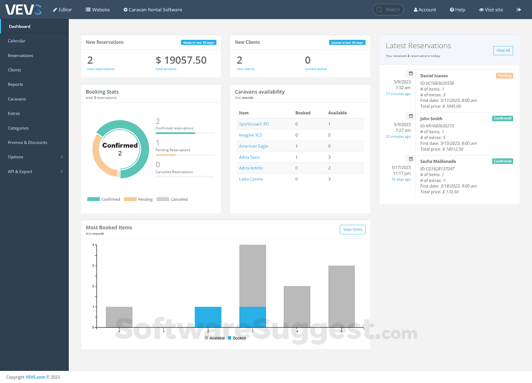The width and height of the screenshot is (532, 383).
Task: Expand the API & Export submenu
Action: coord(34,172)
